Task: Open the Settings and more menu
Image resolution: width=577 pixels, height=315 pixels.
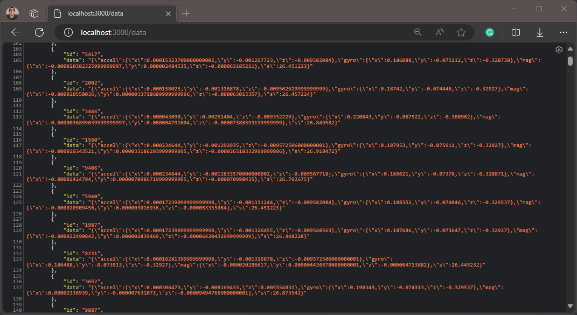Action: click(x=564, y=32)
